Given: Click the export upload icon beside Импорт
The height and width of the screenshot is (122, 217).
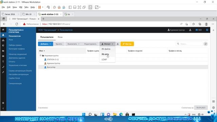Looking at the screenshot, I should pos(118,44).
